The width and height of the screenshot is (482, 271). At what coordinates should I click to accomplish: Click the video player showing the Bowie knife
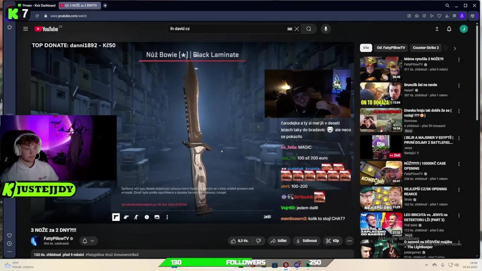[x=192, y=132]
